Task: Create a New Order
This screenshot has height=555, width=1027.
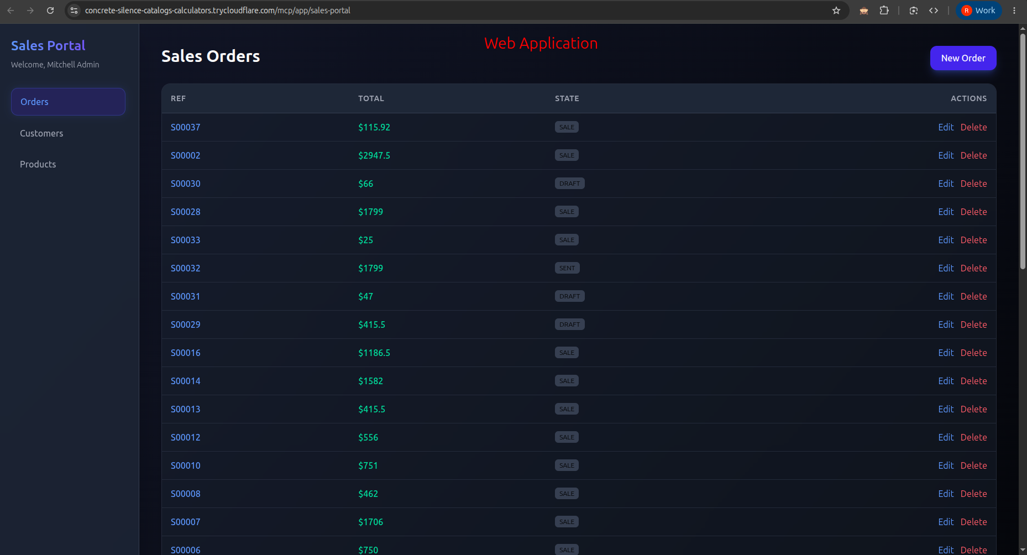Action: tap(963, 58)
